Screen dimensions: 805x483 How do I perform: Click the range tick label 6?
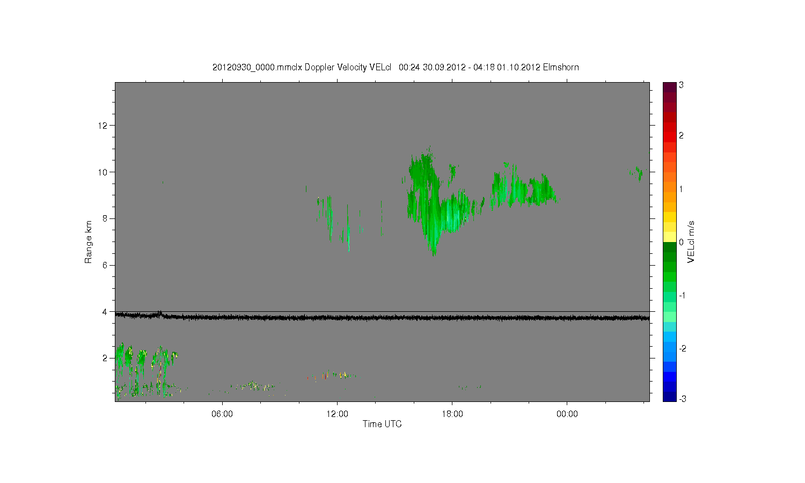point(106,265)
